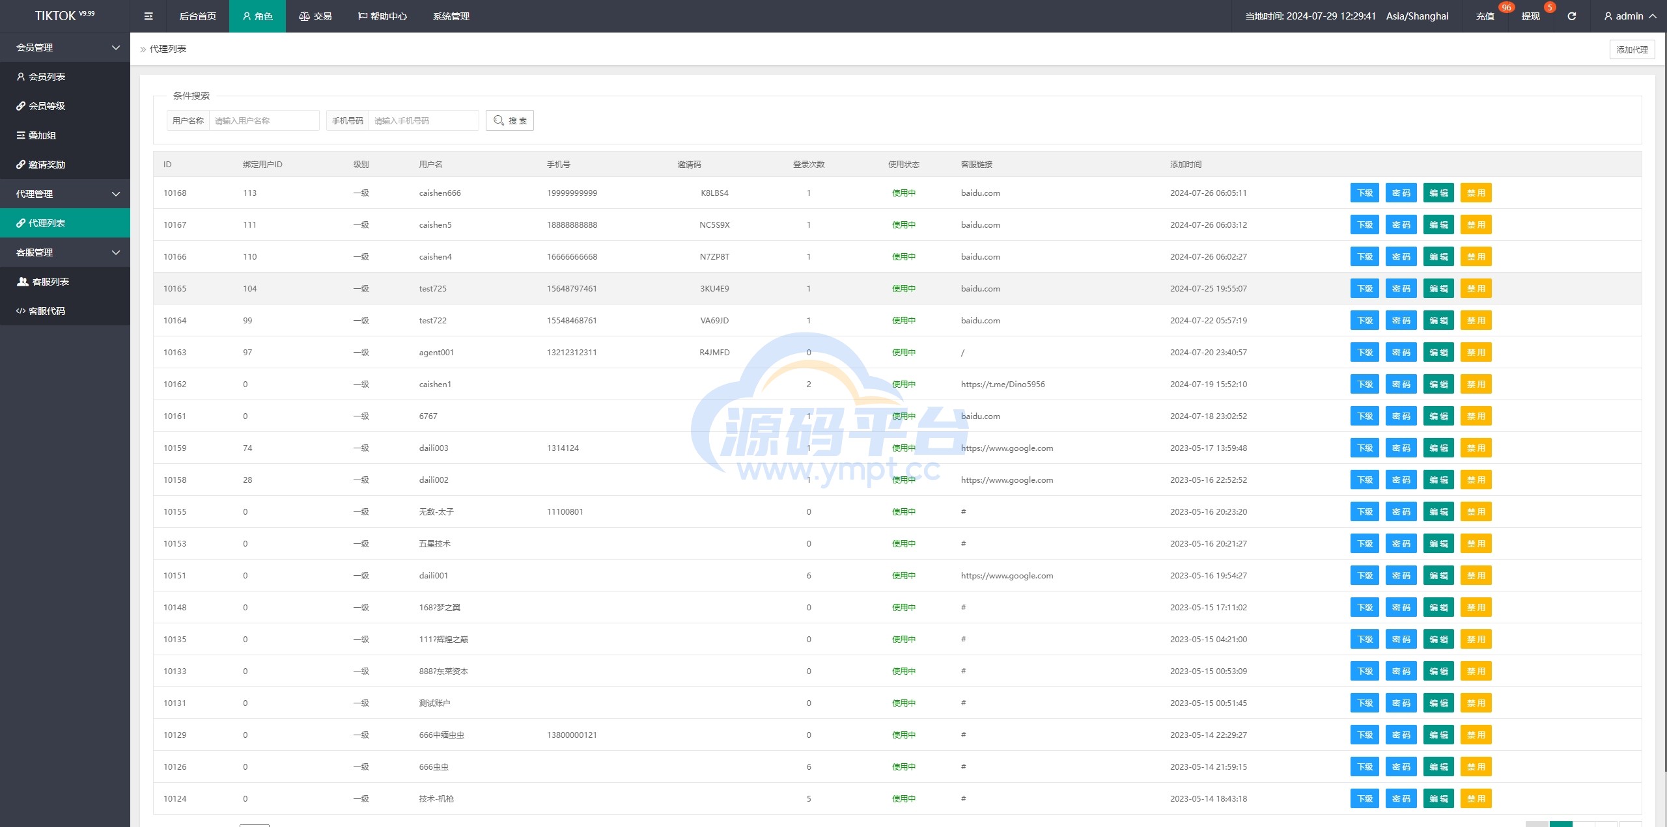Focus the 用户名称 search input
Screen dimensions: 1667x827
point(264,120)
